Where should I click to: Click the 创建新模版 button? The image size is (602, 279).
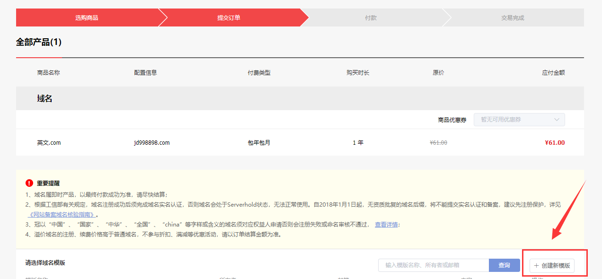[552, 266]
